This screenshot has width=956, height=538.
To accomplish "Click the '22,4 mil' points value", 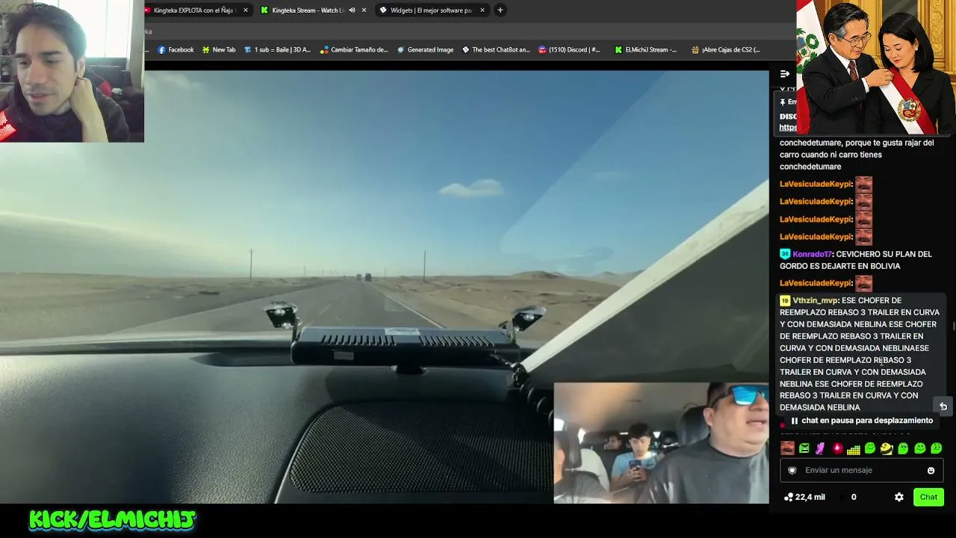I will 810,497.
